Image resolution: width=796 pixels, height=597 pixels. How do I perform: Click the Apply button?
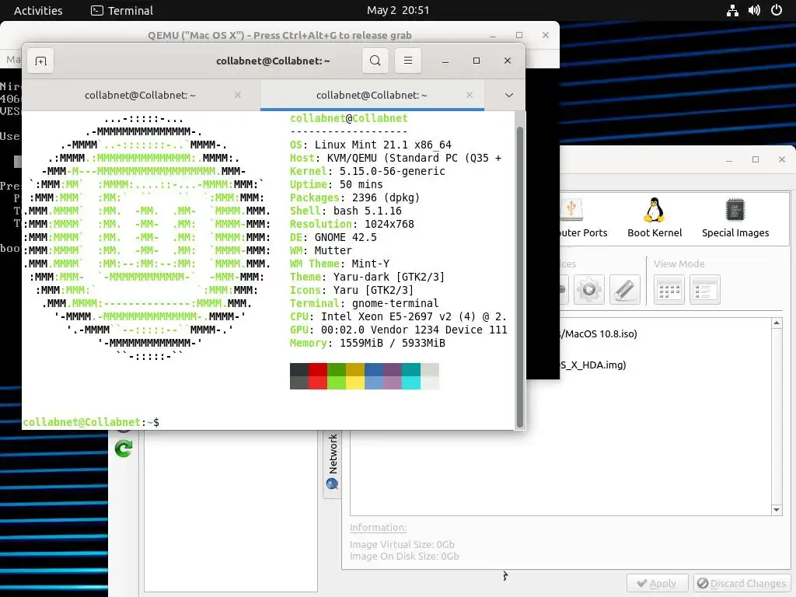(657, 583)
